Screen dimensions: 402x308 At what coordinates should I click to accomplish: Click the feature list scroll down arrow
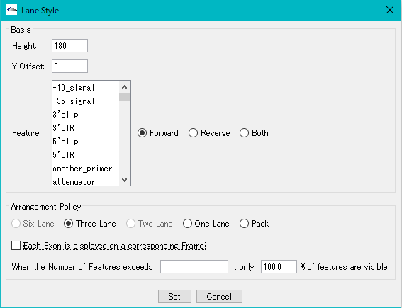(x=124, y=179)
